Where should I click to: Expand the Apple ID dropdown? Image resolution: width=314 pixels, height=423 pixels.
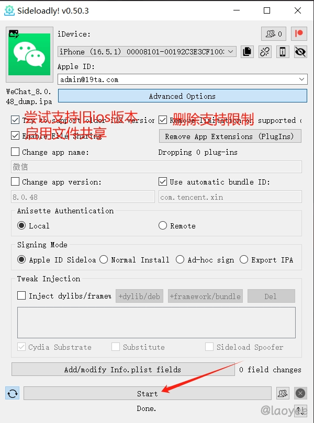(x=182, y=79)
